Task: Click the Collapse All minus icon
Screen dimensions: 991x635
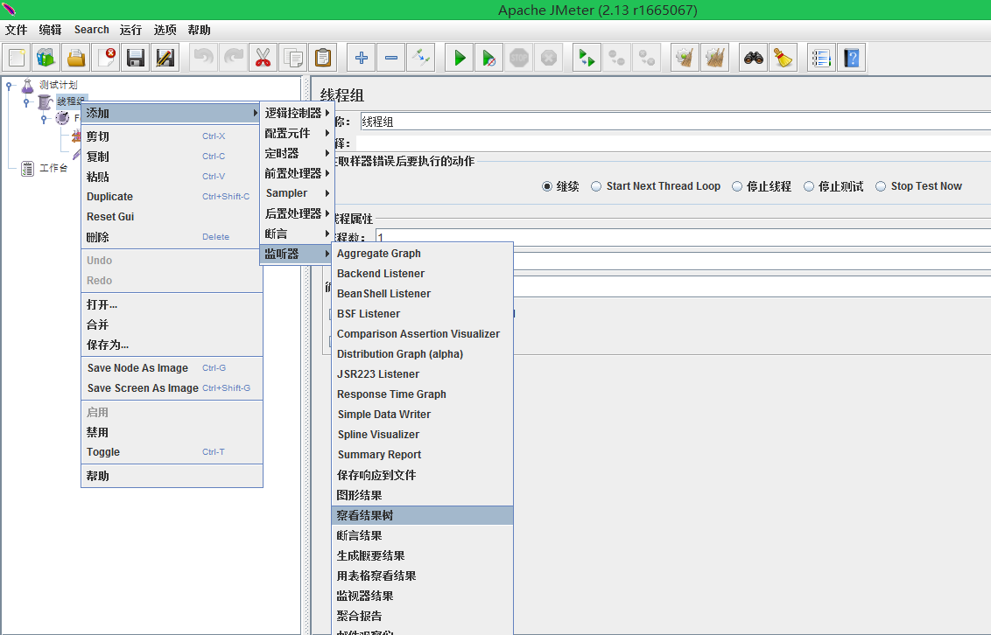Action: [391, 58]
